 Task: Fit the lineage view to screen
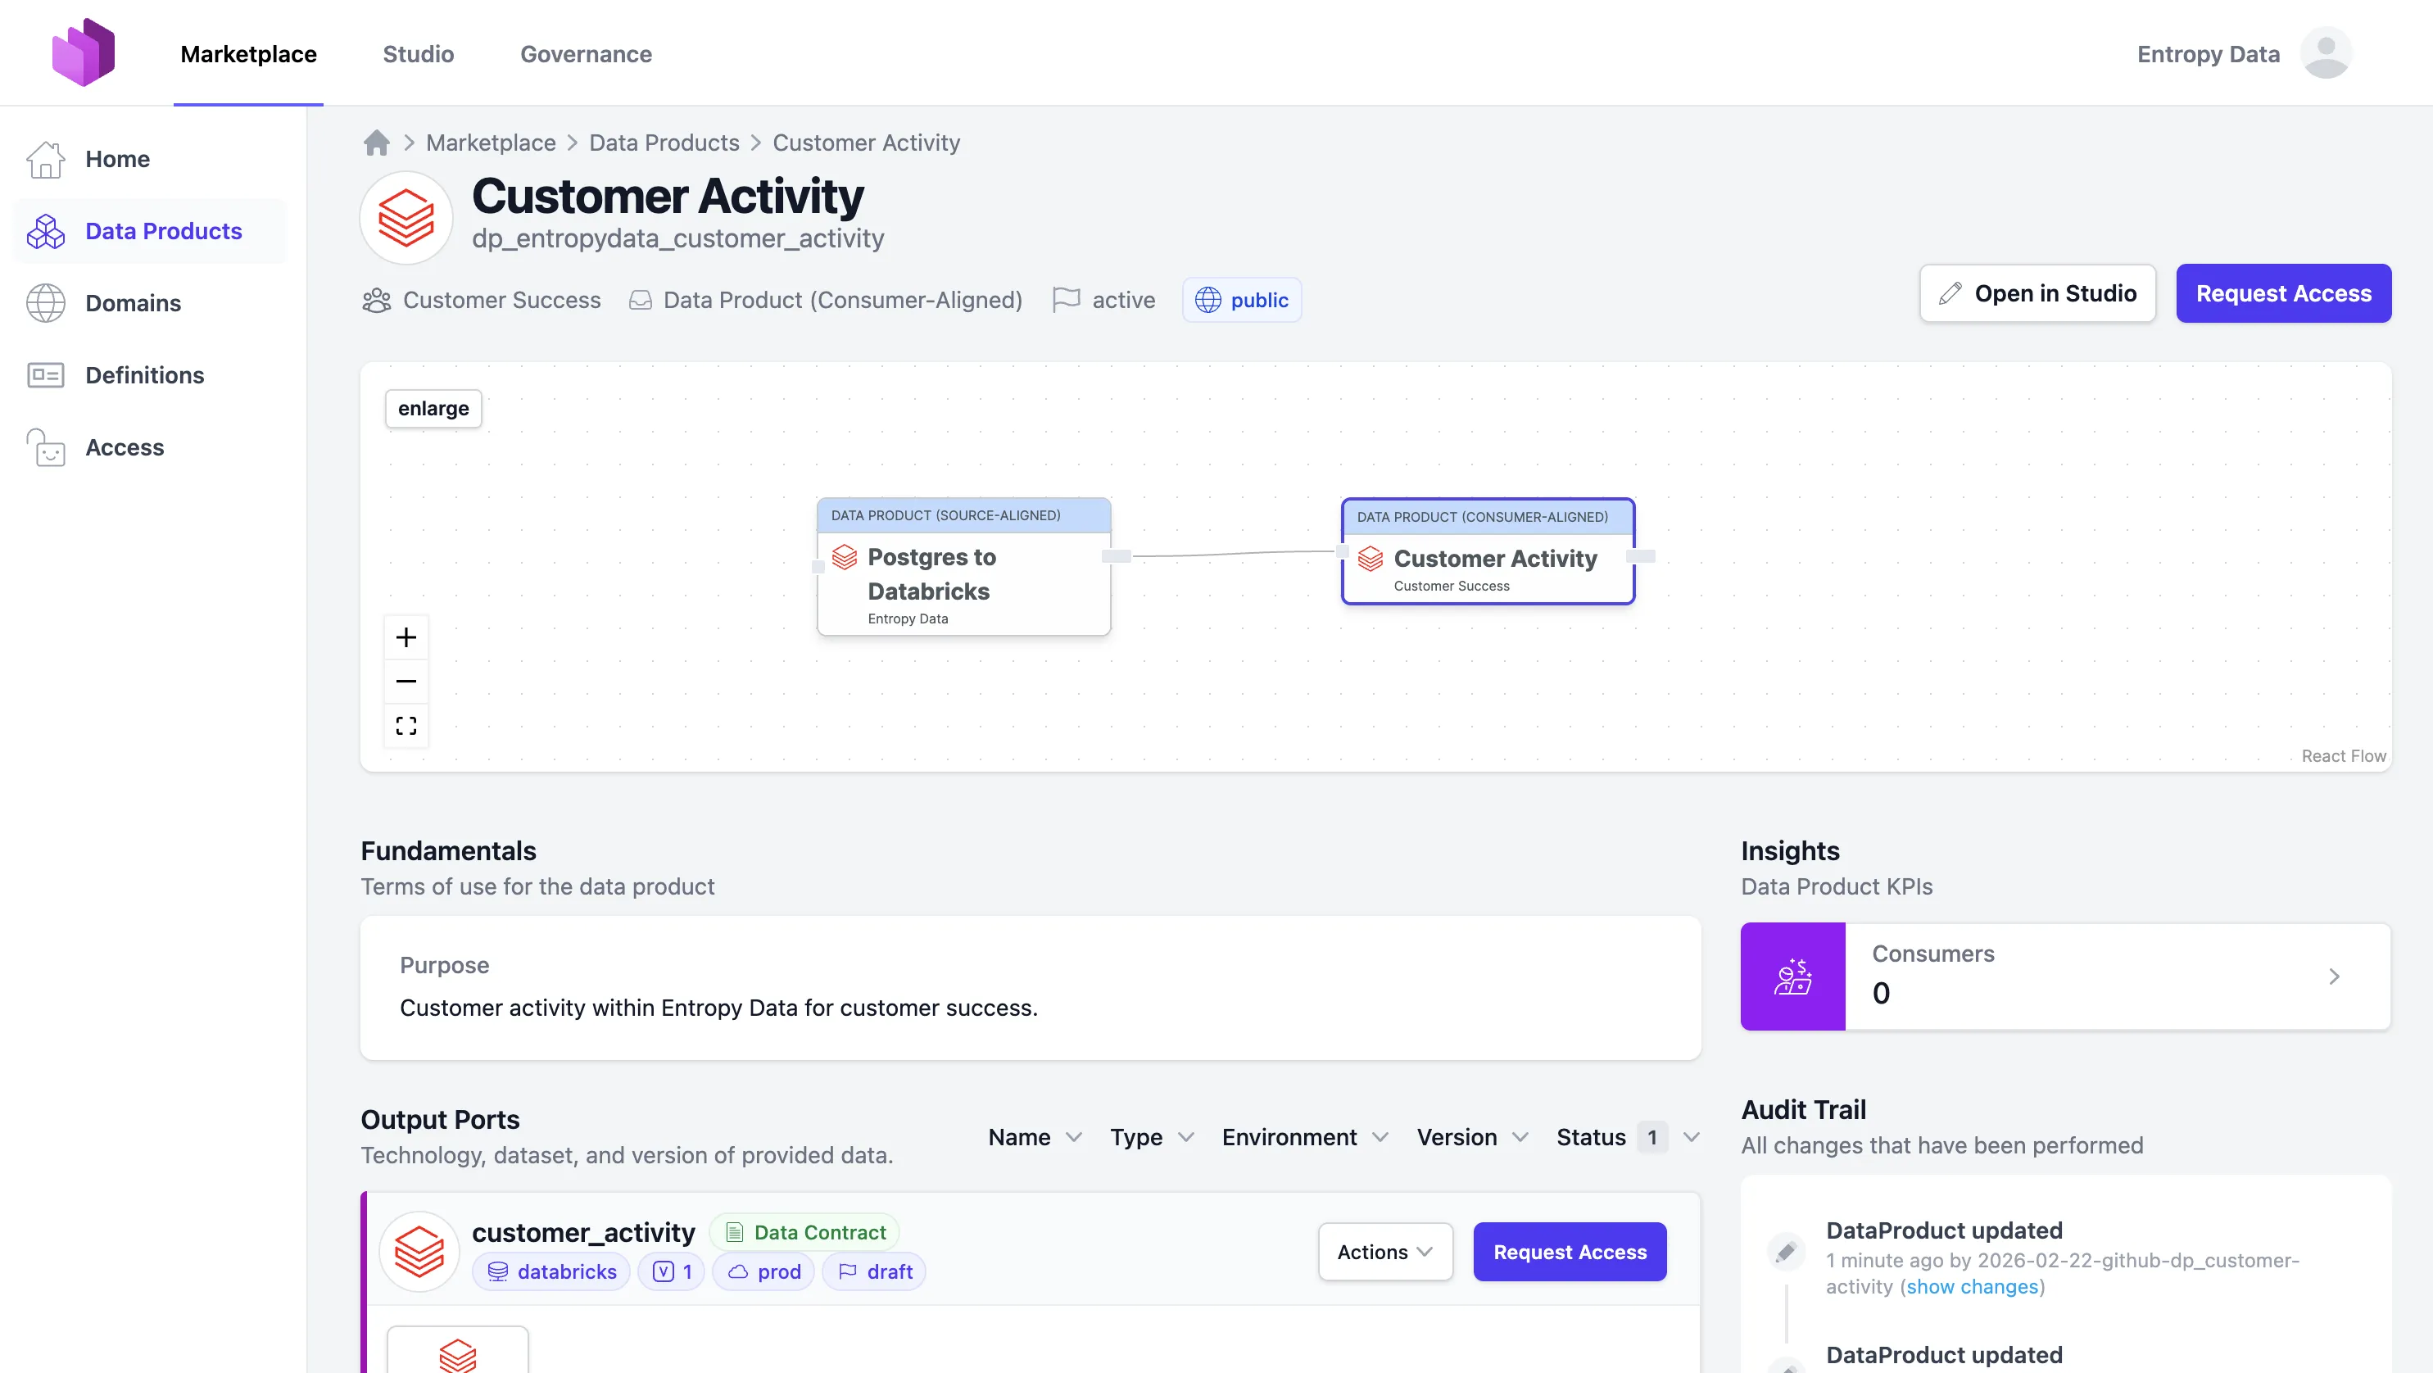406,725
